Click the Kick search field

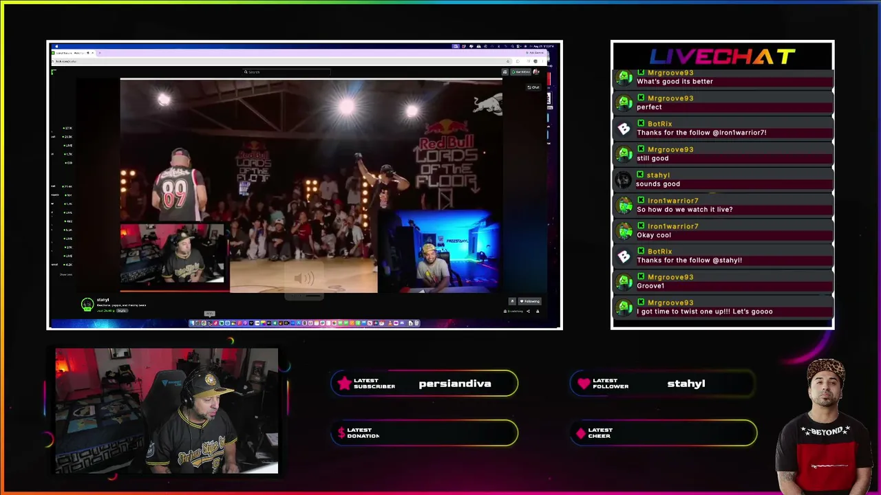[x=287, y=71]
